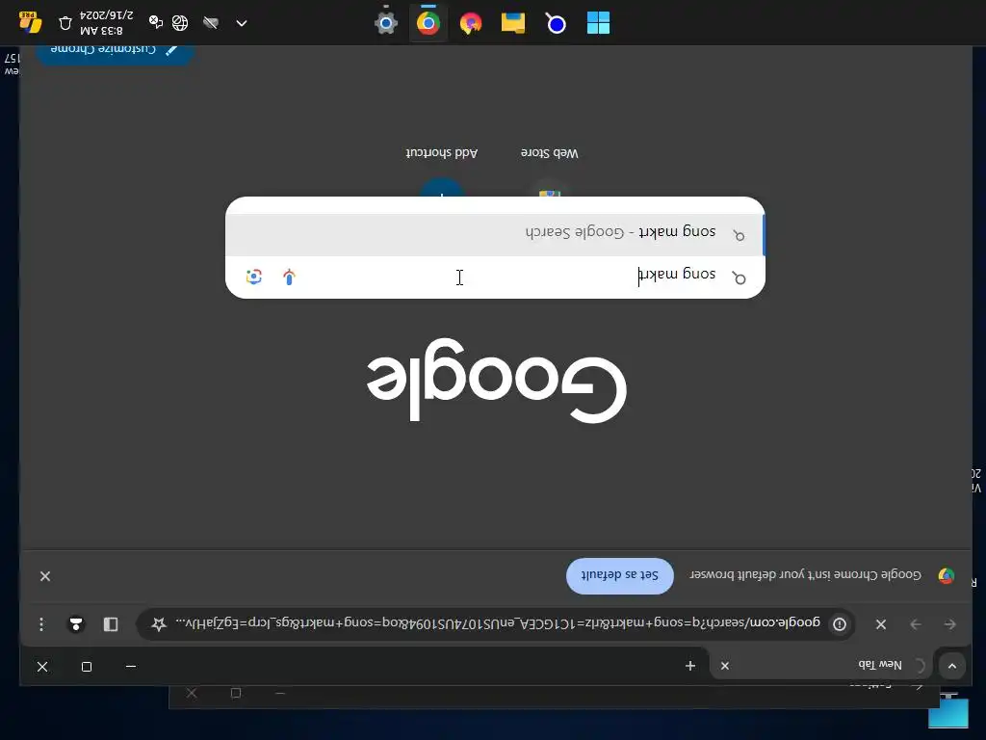Maximize the Chrome window
The width and height of the screenshot is (986, 740).
click(x=87, y=667)
